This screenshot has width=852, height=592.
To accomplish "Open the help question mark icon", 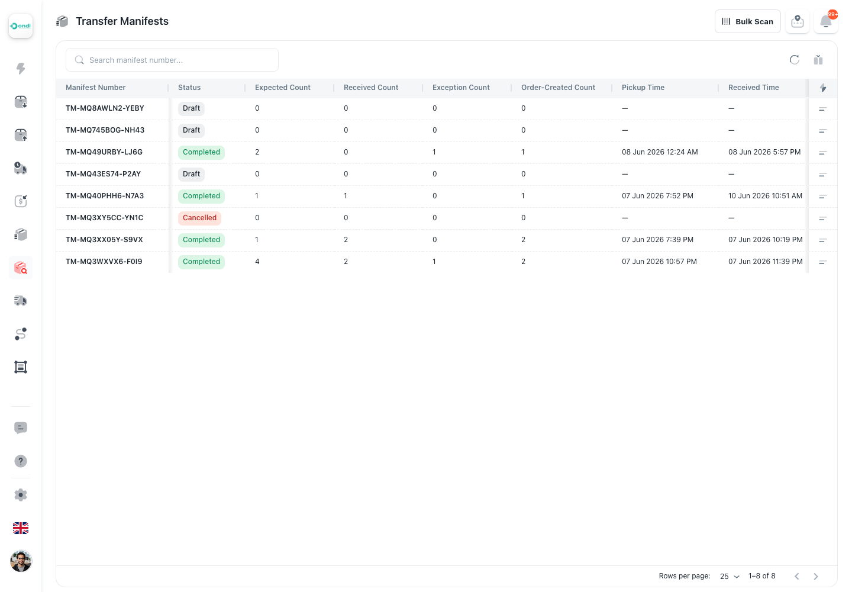I will click(x=21, y=461).
